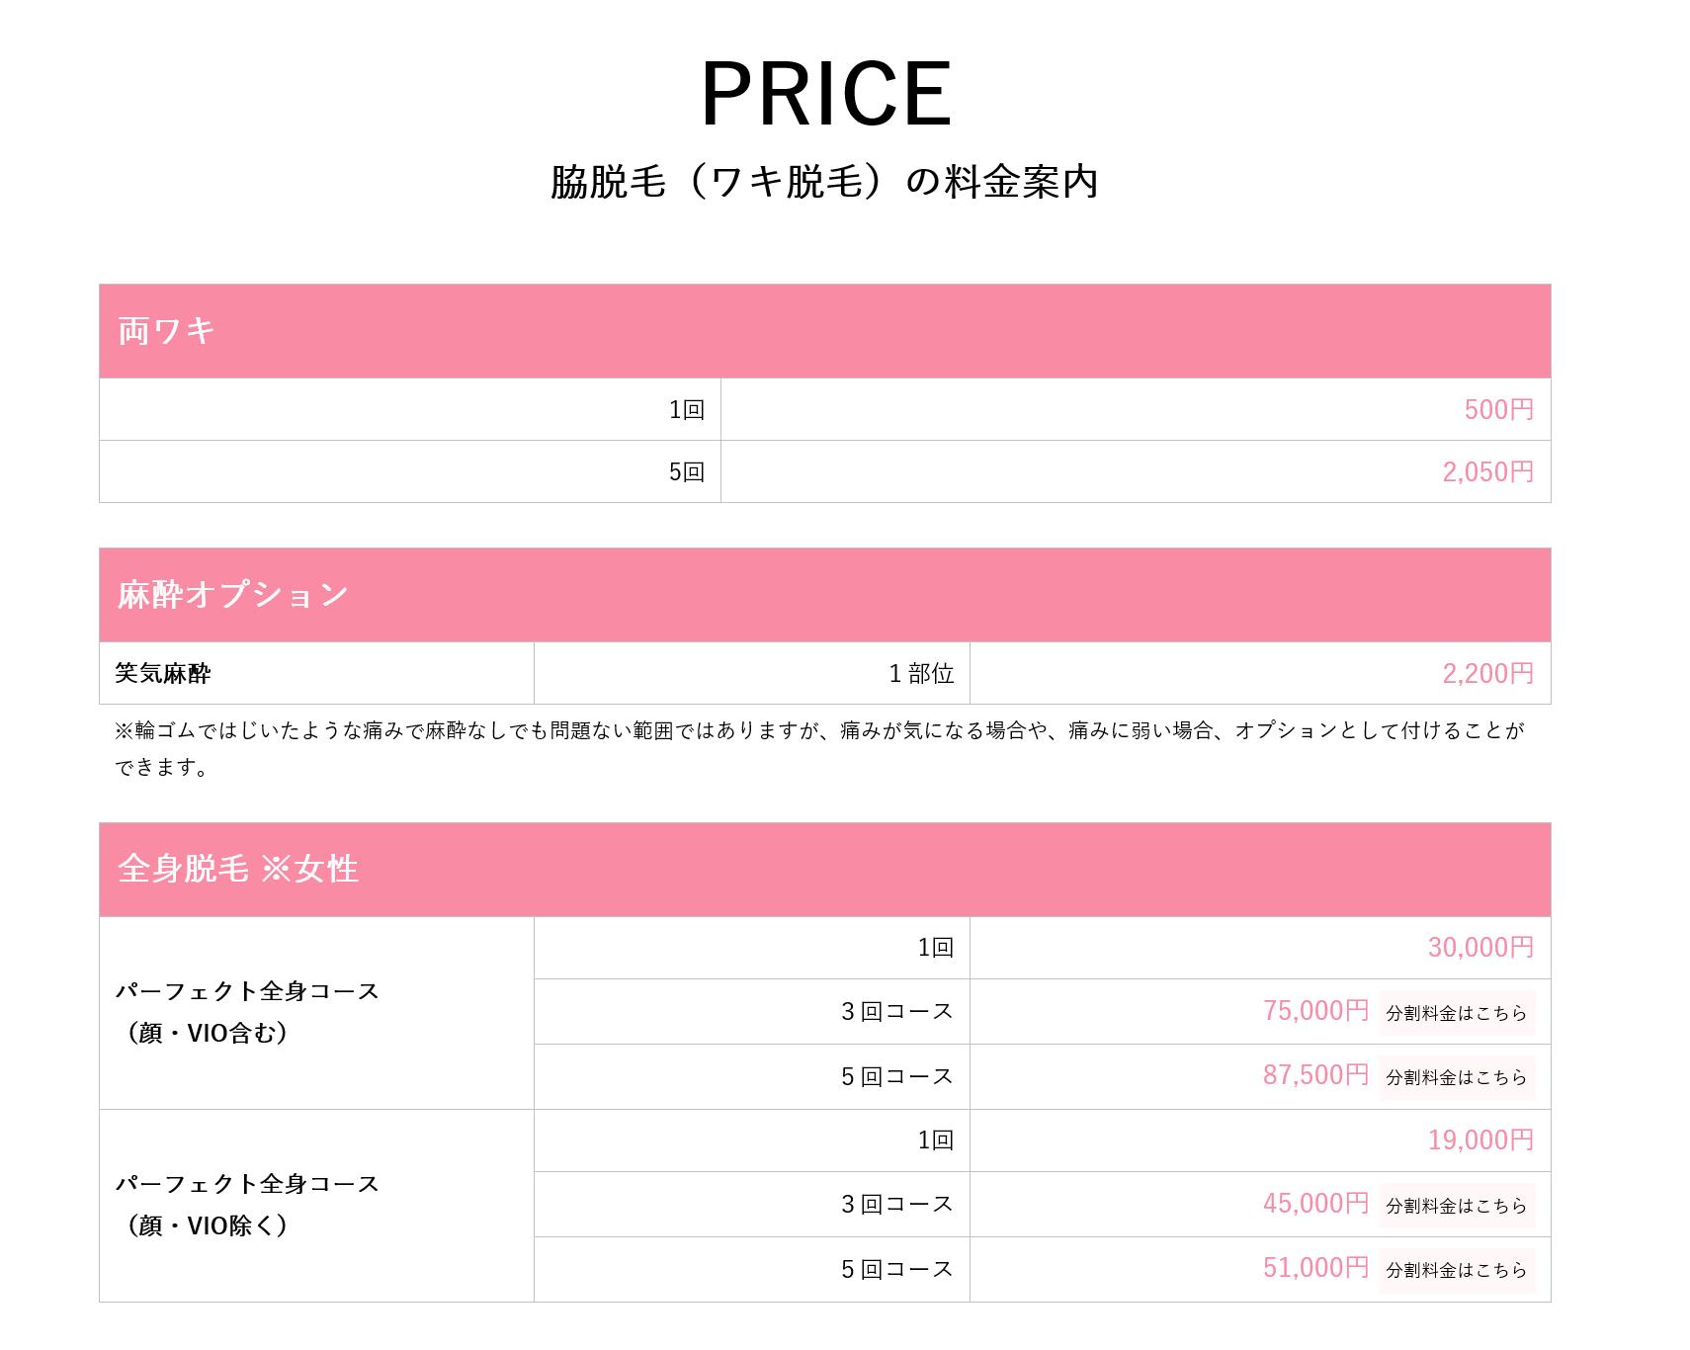Open installment pricing link beside 75,000円
The height and width of the screenshot is (1350, 1690).
pyautogui.click(x=1456, y=1013)
